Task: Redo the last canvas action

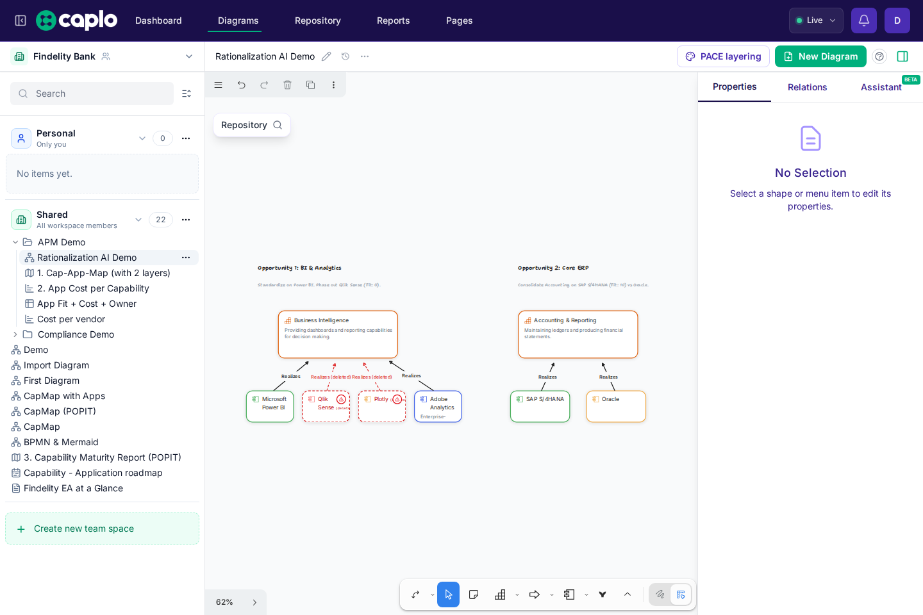Action: click(x=265, y=85)
